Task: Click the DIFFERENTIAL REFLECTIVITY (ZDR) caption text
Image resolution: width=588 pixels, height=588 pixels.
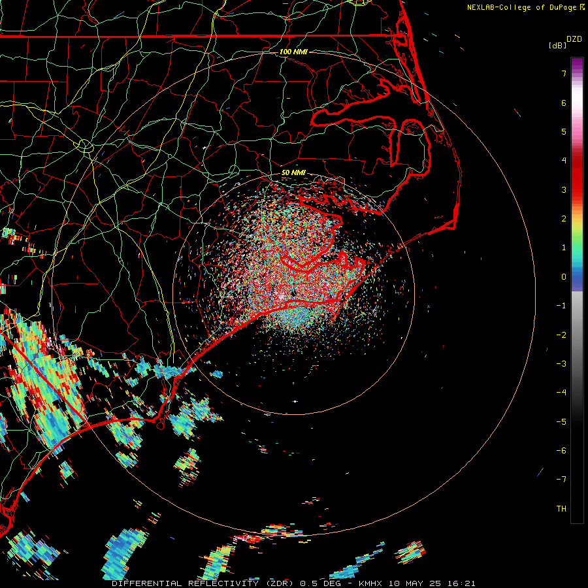Action: pyautogui.click(x=204, y=583)
